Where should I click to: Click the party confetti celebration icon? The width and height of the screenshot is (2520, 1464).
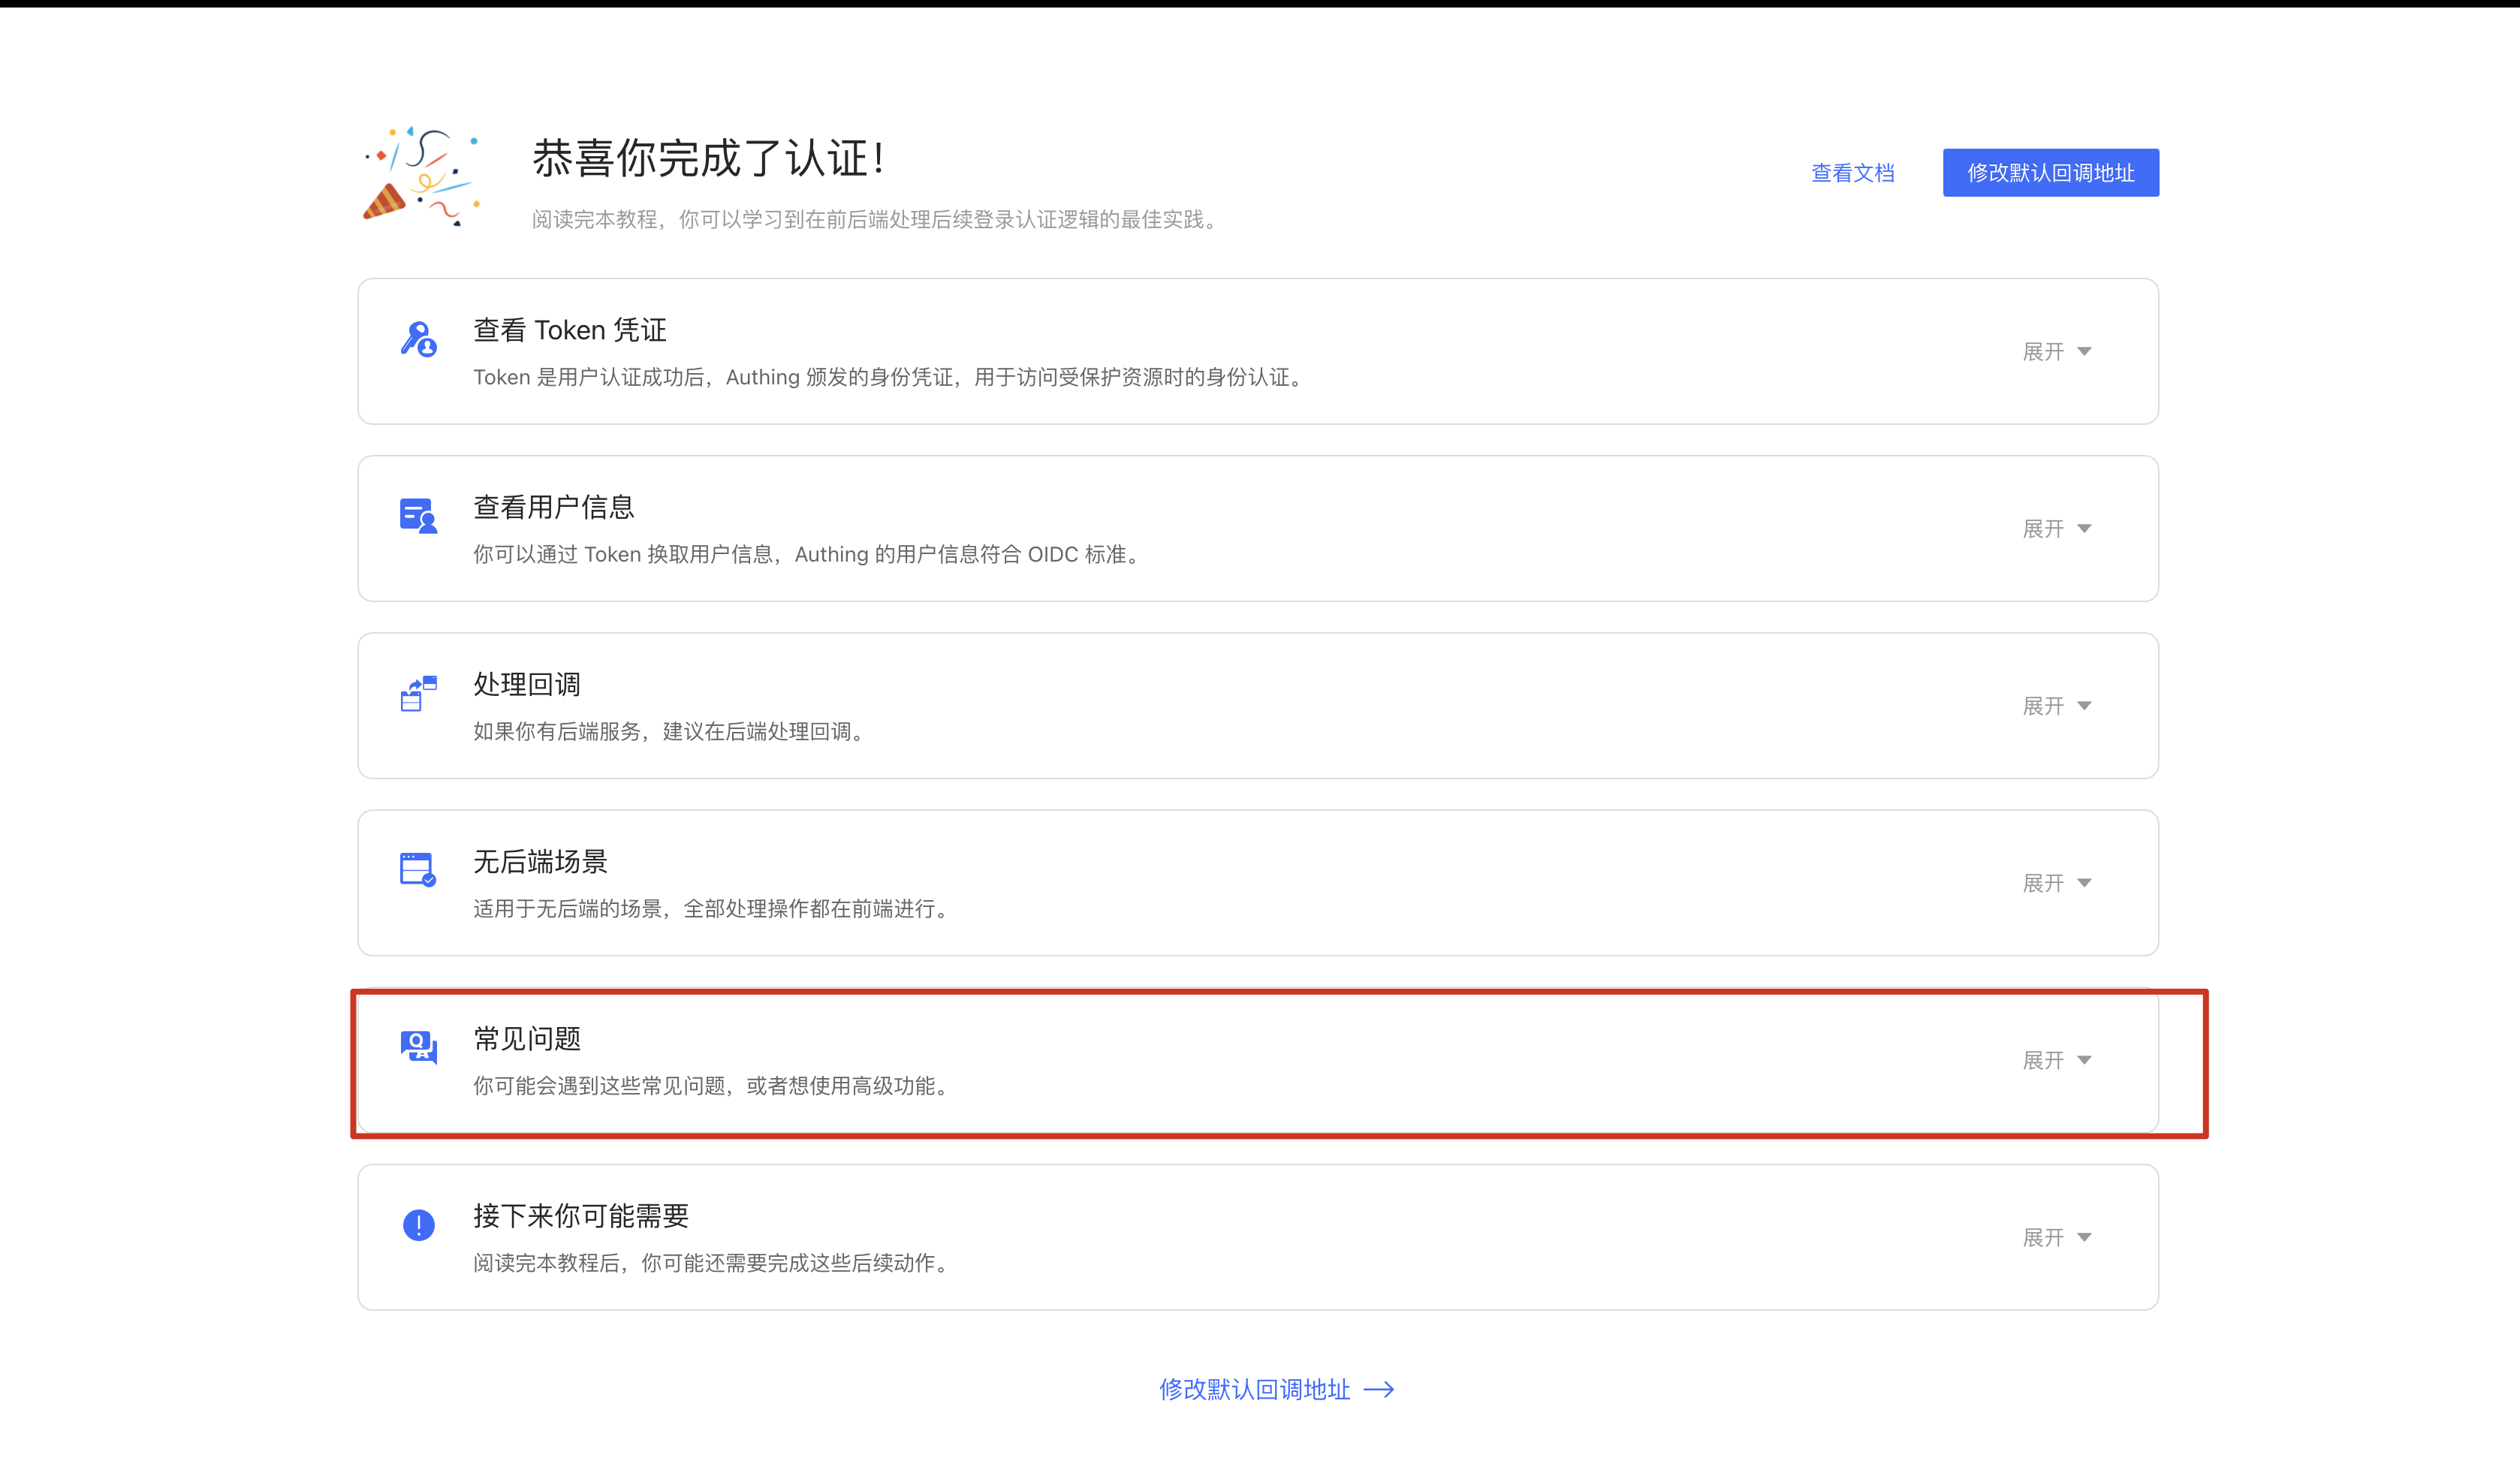coord(421,177)
